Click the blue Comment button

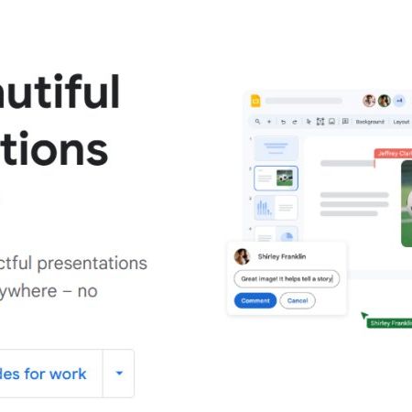pyautogui.click(x=255, y=300)
